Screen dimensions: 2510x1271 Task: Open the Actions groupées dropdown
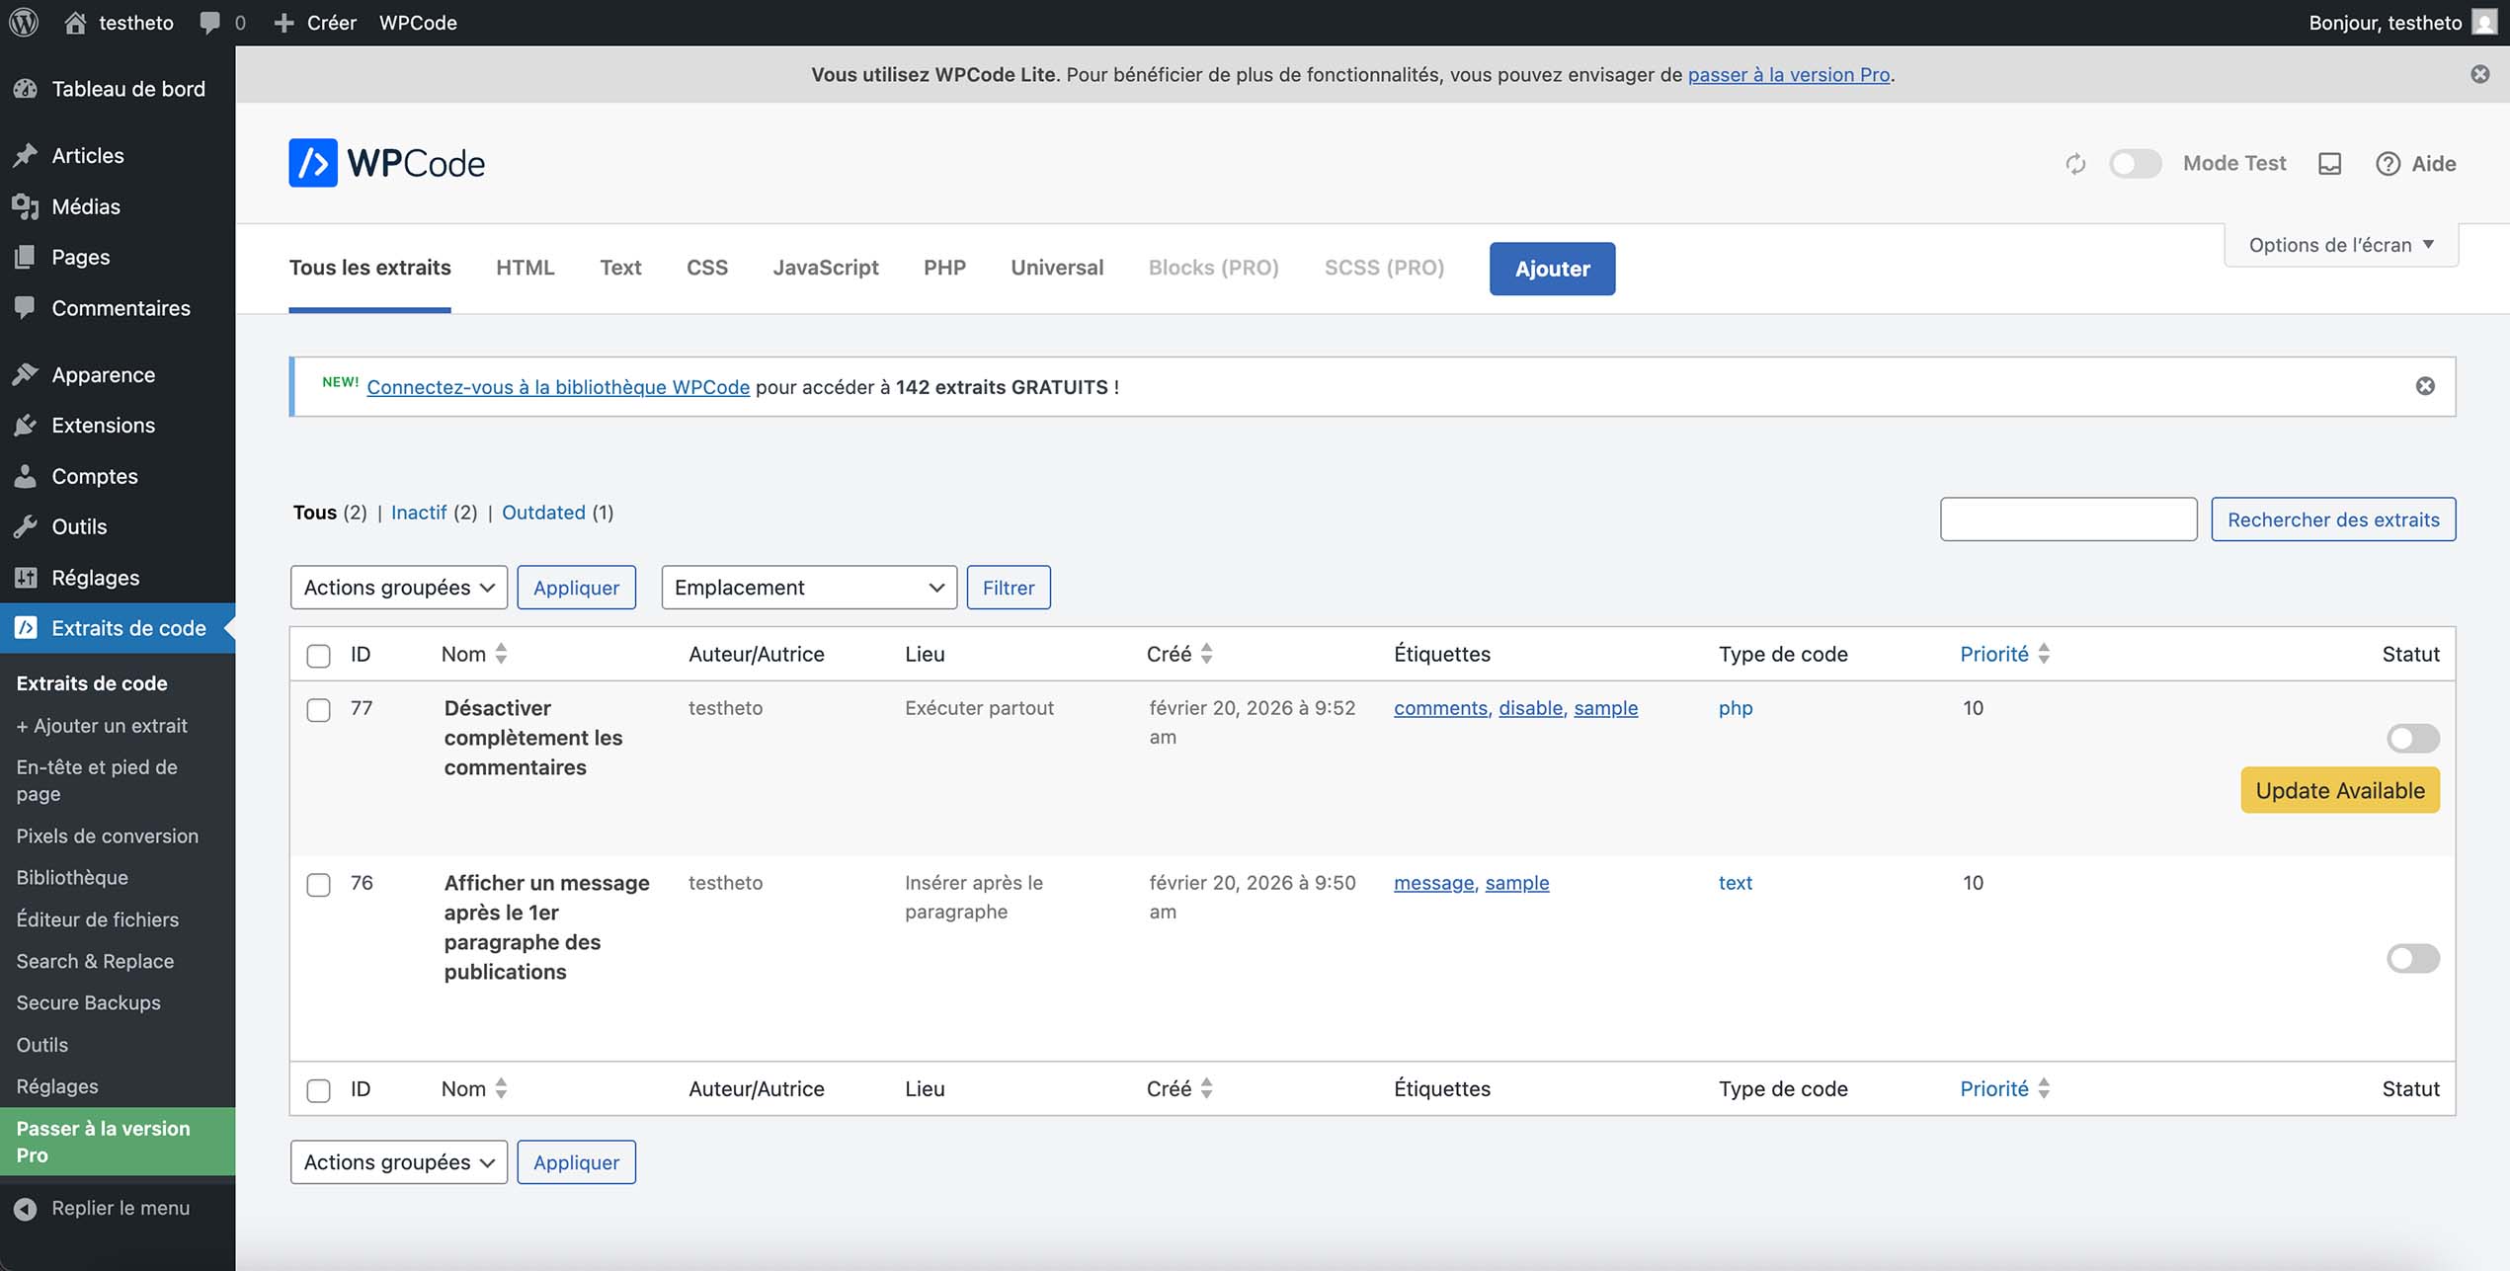coord(398,587)
